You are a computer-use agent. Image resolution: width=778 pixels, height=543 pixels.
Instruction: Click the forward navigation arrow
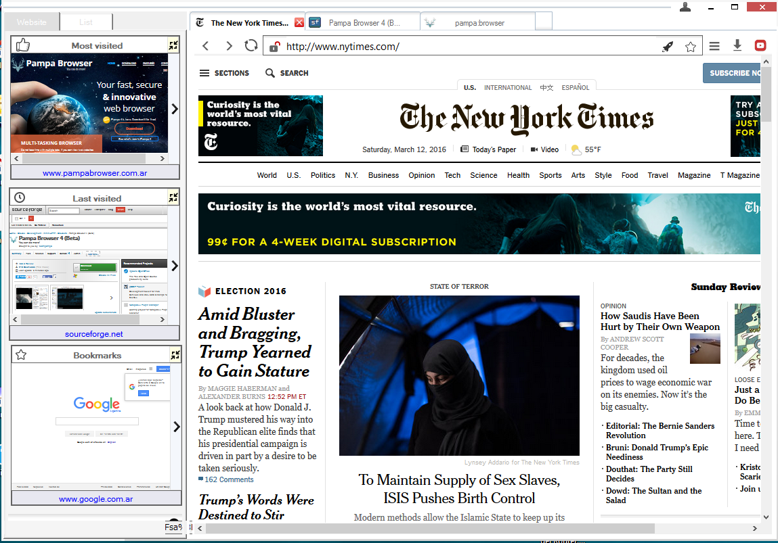229,46
